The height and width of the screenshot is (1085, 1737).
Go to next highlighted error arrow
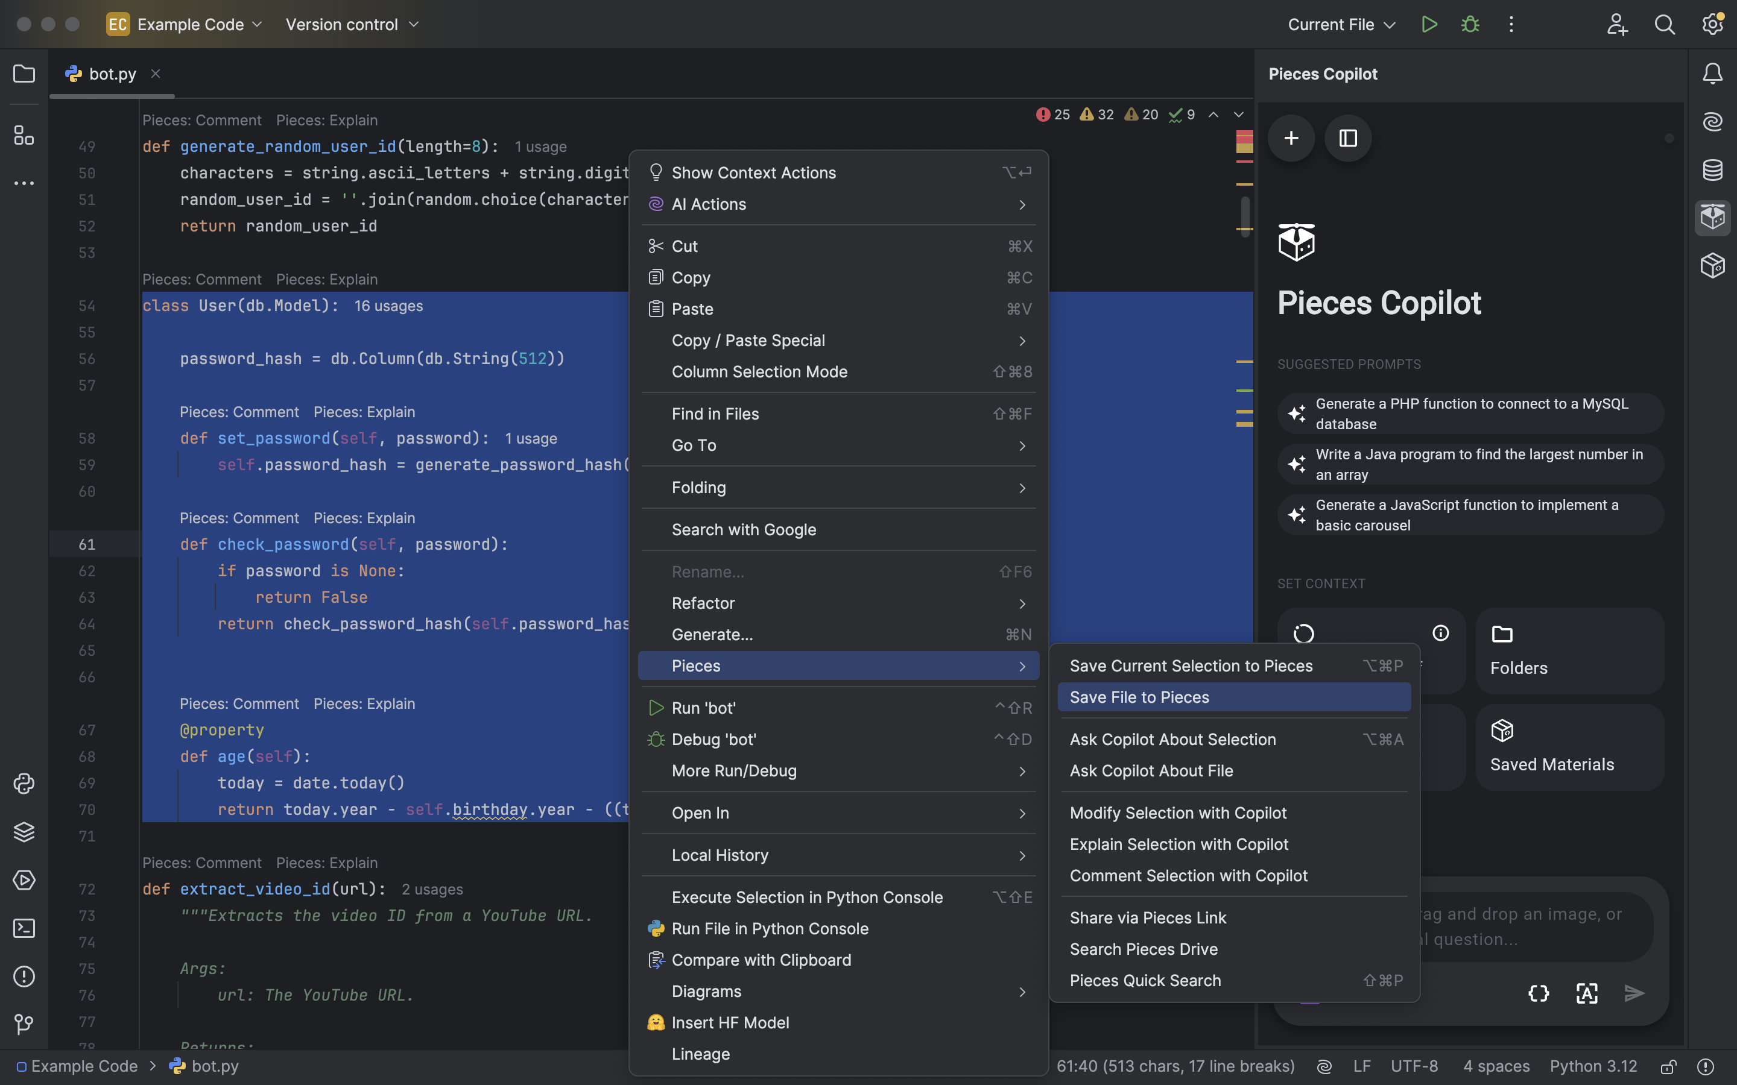click(x=1239, y=115)
